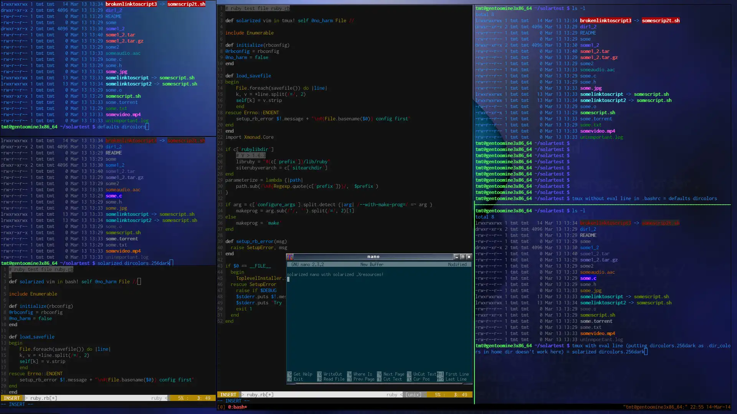Click 'ruby.rb[+]' in the center vim statusline
The height and width of the screenshot is (414, 737).
point(260,395)
